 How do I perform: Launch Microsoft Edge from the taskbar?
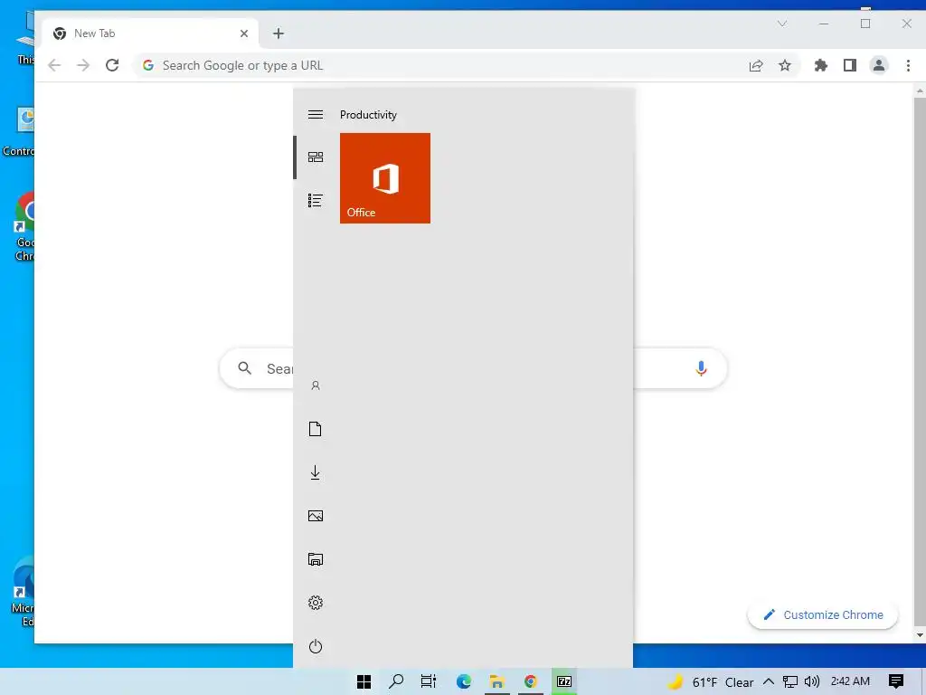pos(464,681)
